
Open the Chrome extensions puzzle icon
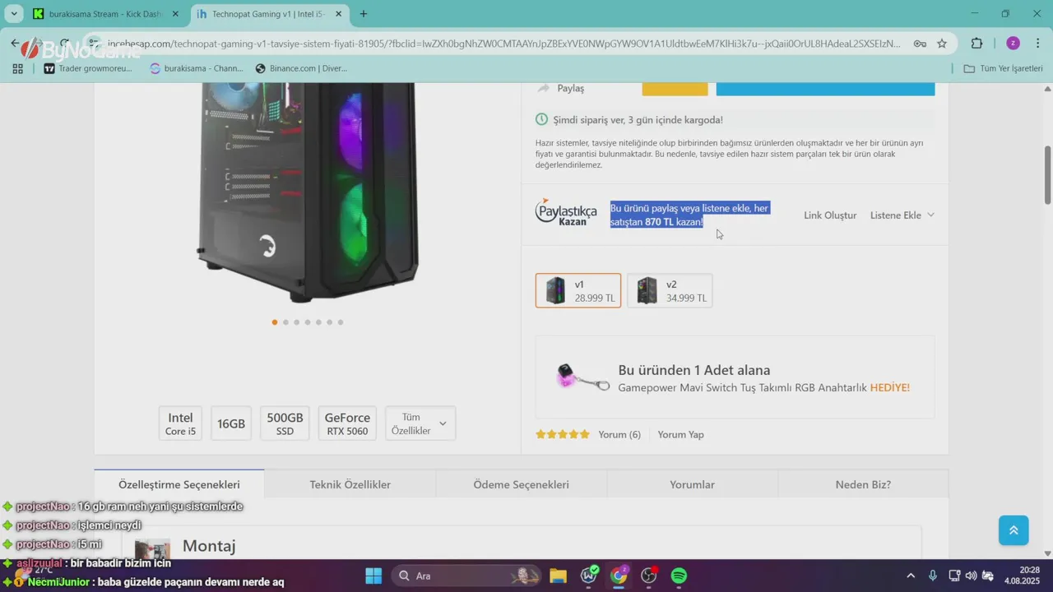click(x=976, y=44)
